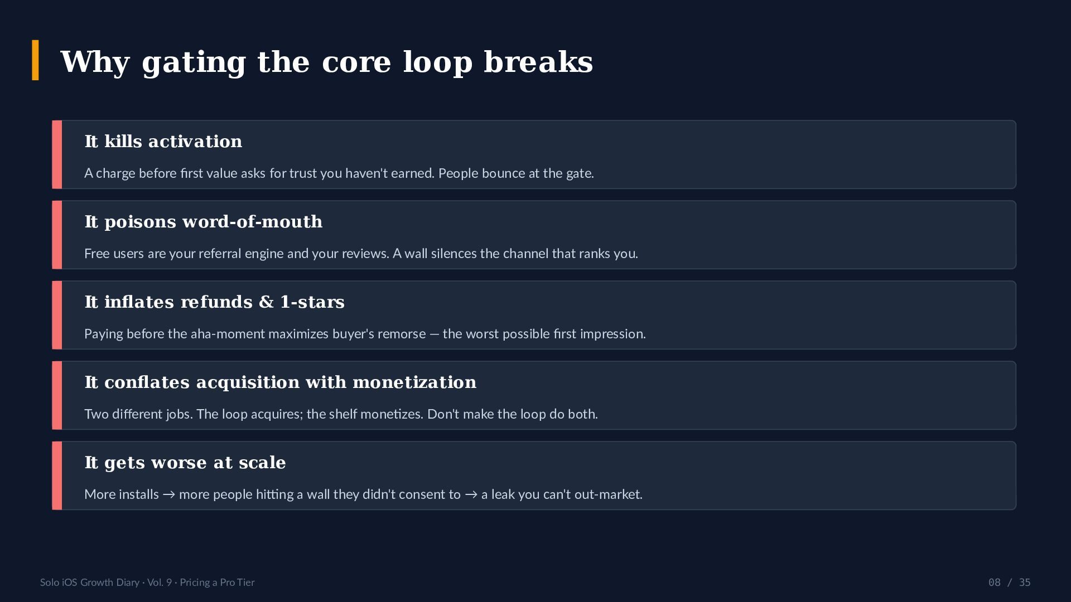Click the orange accent bar beside the title

tap(36, 60)
